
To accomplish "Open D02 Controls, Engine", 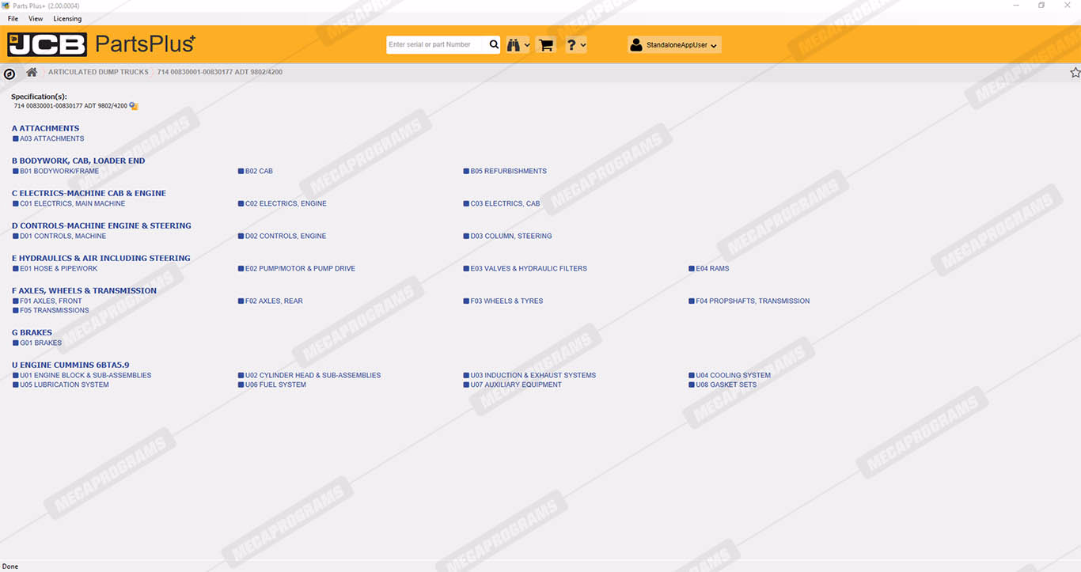I will tap(282, 236).
